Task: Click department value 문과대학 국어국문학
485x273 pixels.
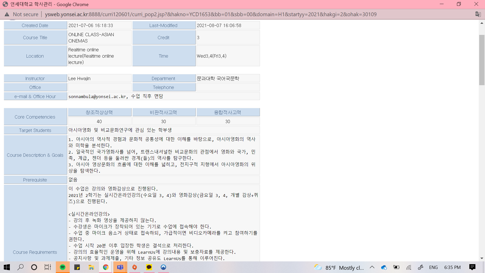Action: click(218, 79)
